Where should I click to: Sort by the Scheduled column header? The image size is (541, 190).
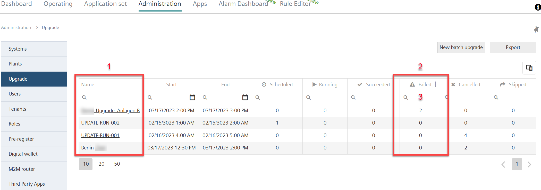tap(277, 84)
